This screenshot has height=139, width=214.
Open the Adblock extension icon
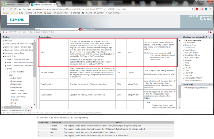pos(197,9)
